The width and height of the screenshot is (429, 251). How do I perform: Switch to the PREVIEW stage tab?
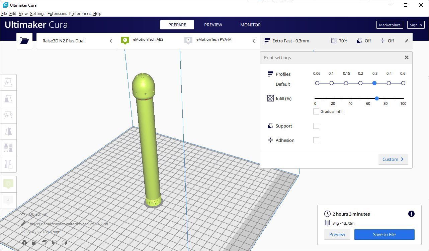point(213,25)
